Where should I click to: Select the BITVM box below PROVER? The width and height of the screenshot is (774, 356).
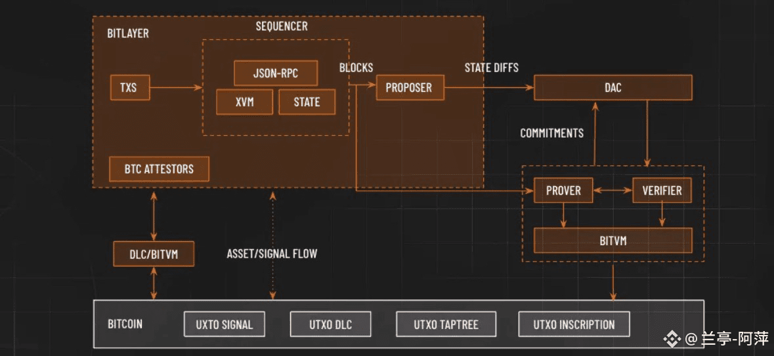pyautogui.click(x=613, y=241)
